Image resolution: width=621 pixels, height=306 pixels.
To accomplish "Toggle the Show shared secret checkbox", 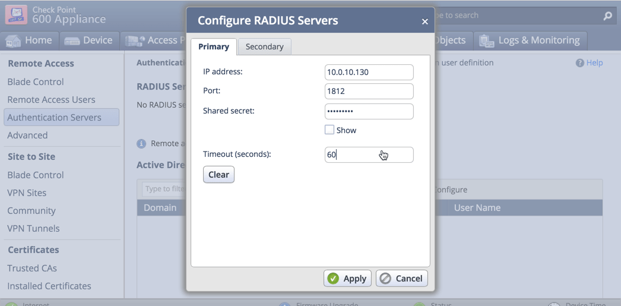I will coord(329,130).
